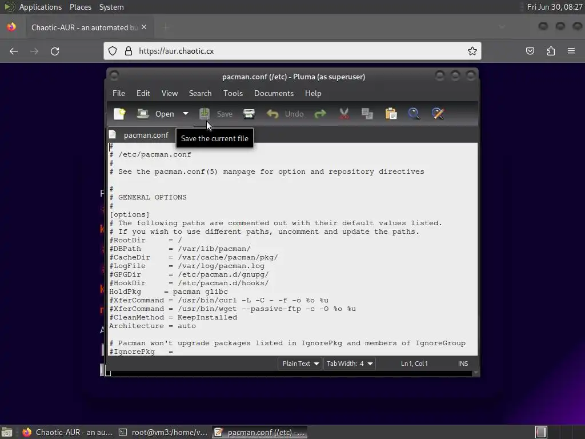Open Pluma Help menu
Image resolution: width=585 pixels, height=439 pixels.
click(x=313, y=93)
